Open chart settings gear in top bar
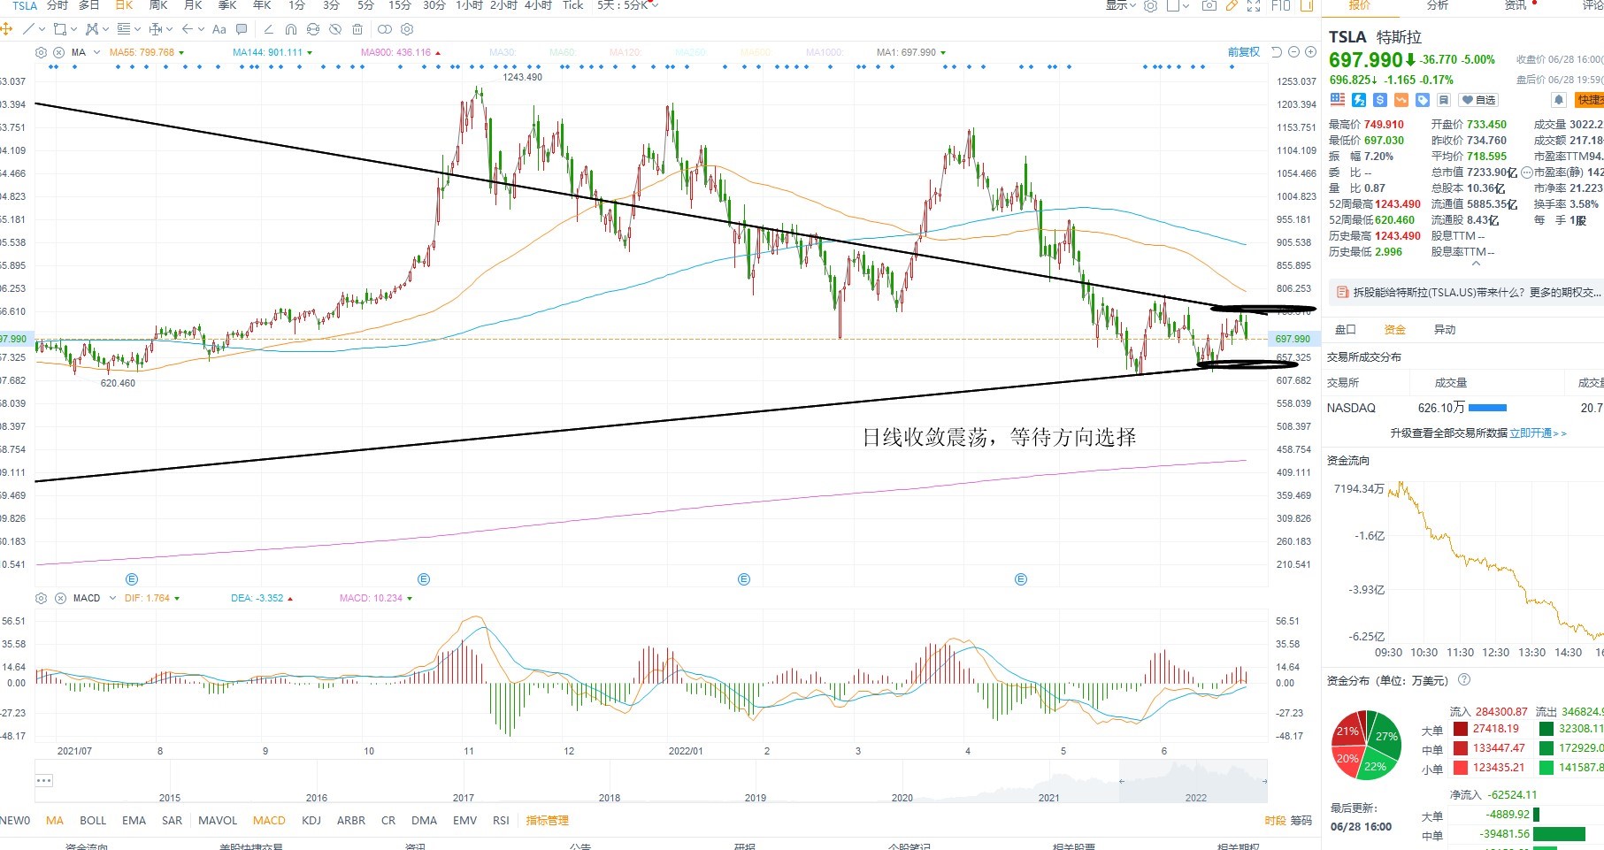This screenshot has height=850, width=1604. pos(1150,5)
